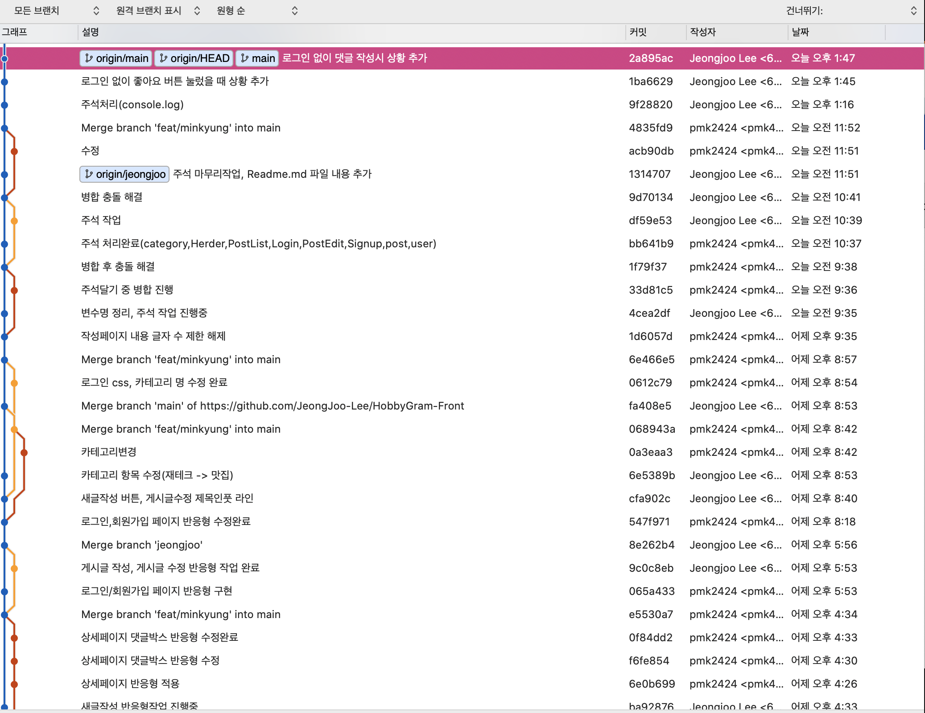Click the origin/jeongjoo branch tag

[124, 174]
